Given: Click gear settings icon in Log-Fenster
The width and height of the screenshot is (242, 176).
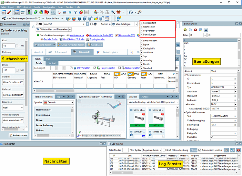Looking at the screenshot, I should click(x=226, y=150).
